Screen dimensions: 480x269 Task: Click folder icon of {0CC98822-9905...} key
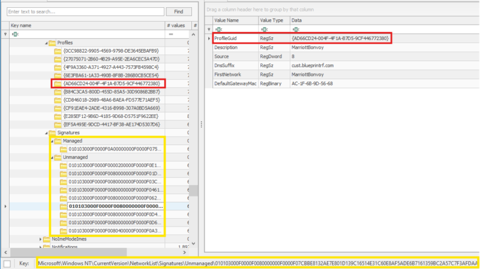coord(58,51)
